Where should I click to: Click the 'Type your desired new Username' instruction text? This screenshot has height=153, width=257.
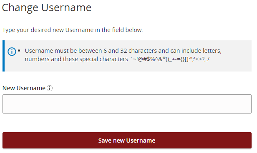pos(73,30)
